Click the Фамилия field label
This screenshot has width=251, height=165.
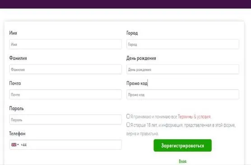pyautogui.click(x=18, y=58)
